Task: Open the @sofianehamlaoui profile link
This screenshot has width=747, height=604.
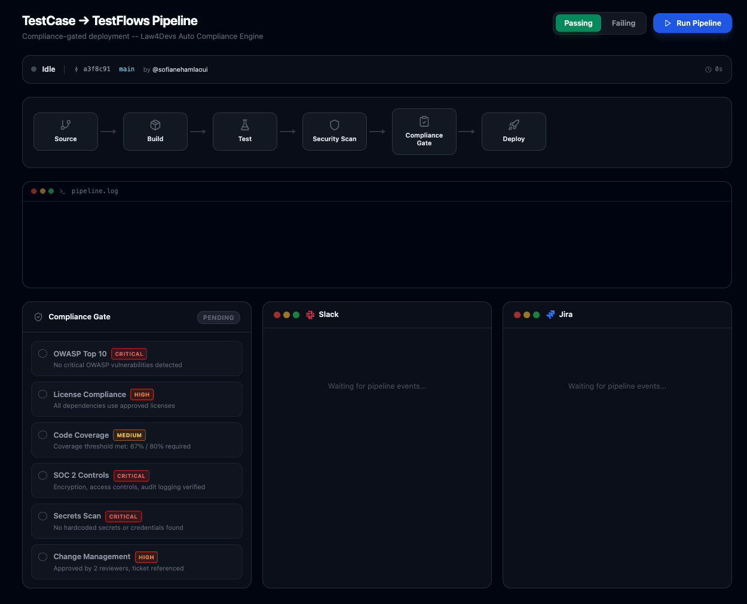Action: [180, 69]
